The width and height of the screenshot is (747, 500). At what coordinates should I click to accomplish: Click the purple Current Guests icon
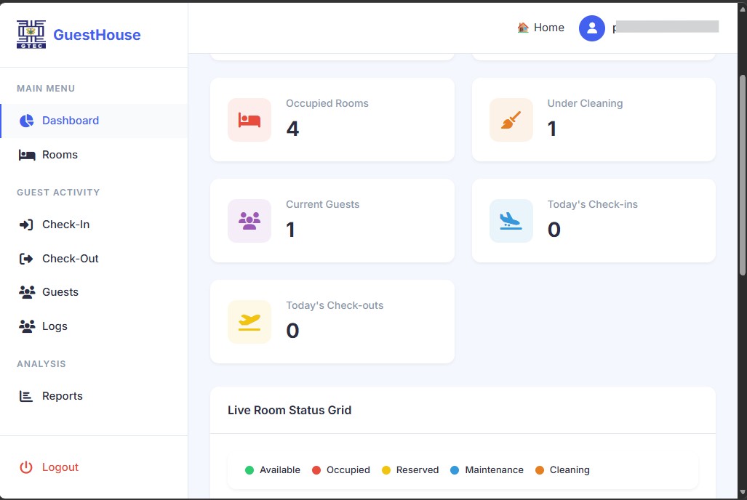click(249, 221)
